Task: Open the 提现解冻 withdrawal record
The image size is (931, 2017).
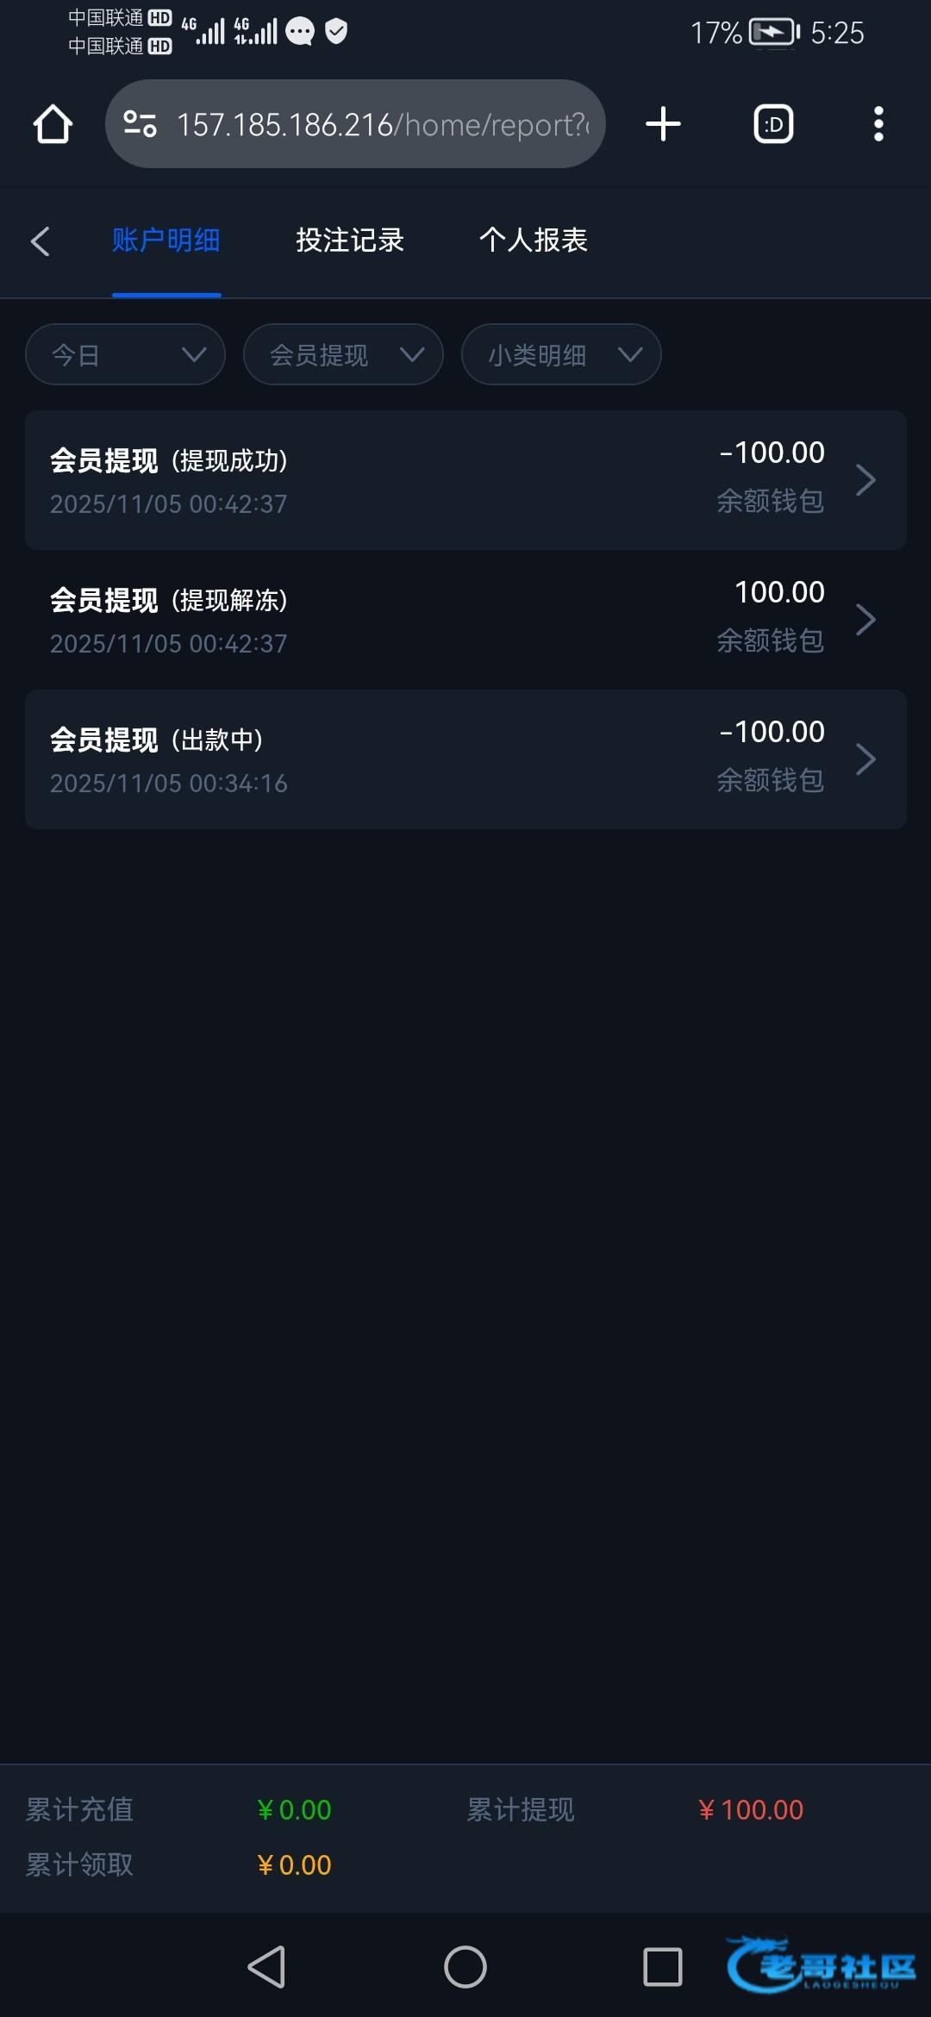Action: point(465,620)
